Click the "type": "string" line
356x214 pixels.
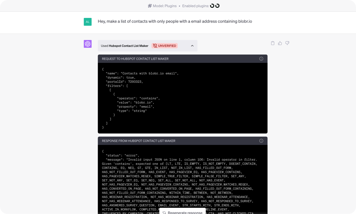[132, 111]
